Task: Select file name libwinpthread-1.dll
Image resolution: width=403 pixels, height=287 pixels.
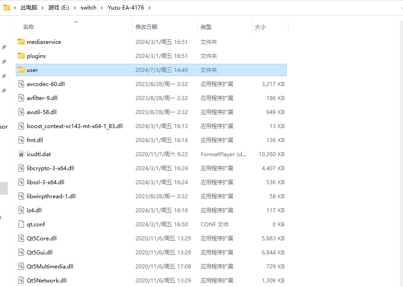Action: (51, 196)
